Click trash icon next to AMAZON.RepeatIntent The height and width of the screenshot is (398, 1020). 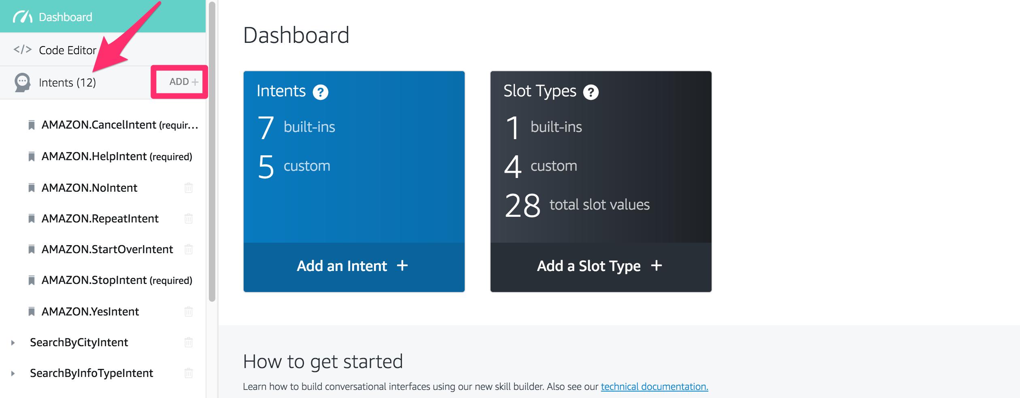189,218
